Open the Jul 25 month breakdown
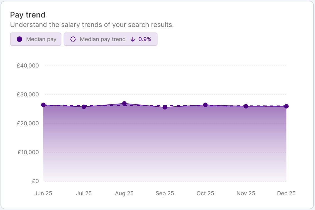 pyautogui.click(x=84, y=106)
